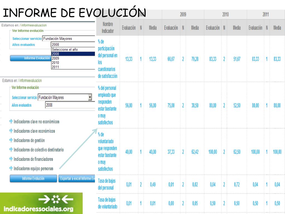Click the 51,67 media value
This screenshot has width=285, height=214.
click(237, 59)
